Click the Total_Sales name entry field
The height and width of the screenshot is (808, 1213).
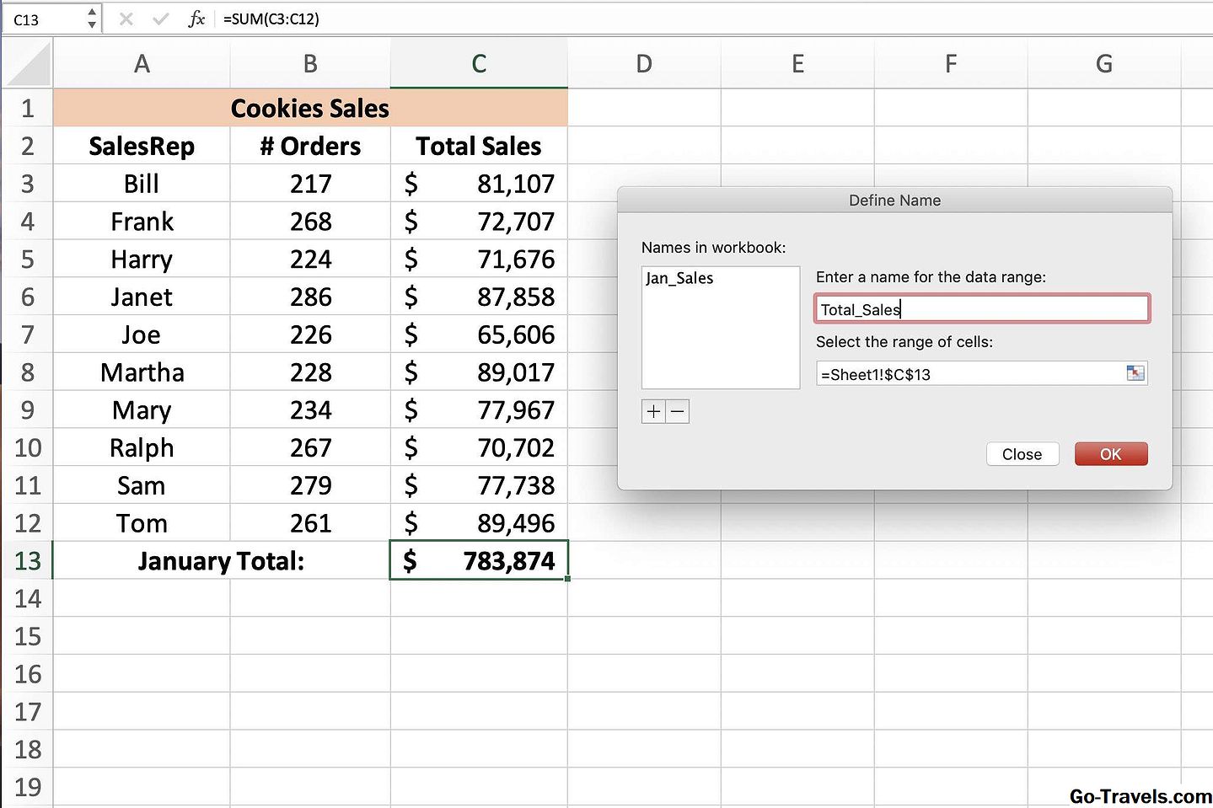pyautogui.click(x=981, y=308)
